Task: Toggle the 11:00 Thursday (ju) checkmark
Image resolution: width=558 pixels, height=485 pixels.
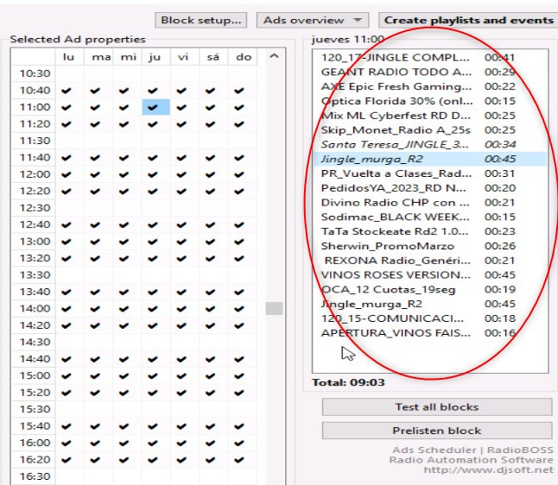Action: pos(153,107)
